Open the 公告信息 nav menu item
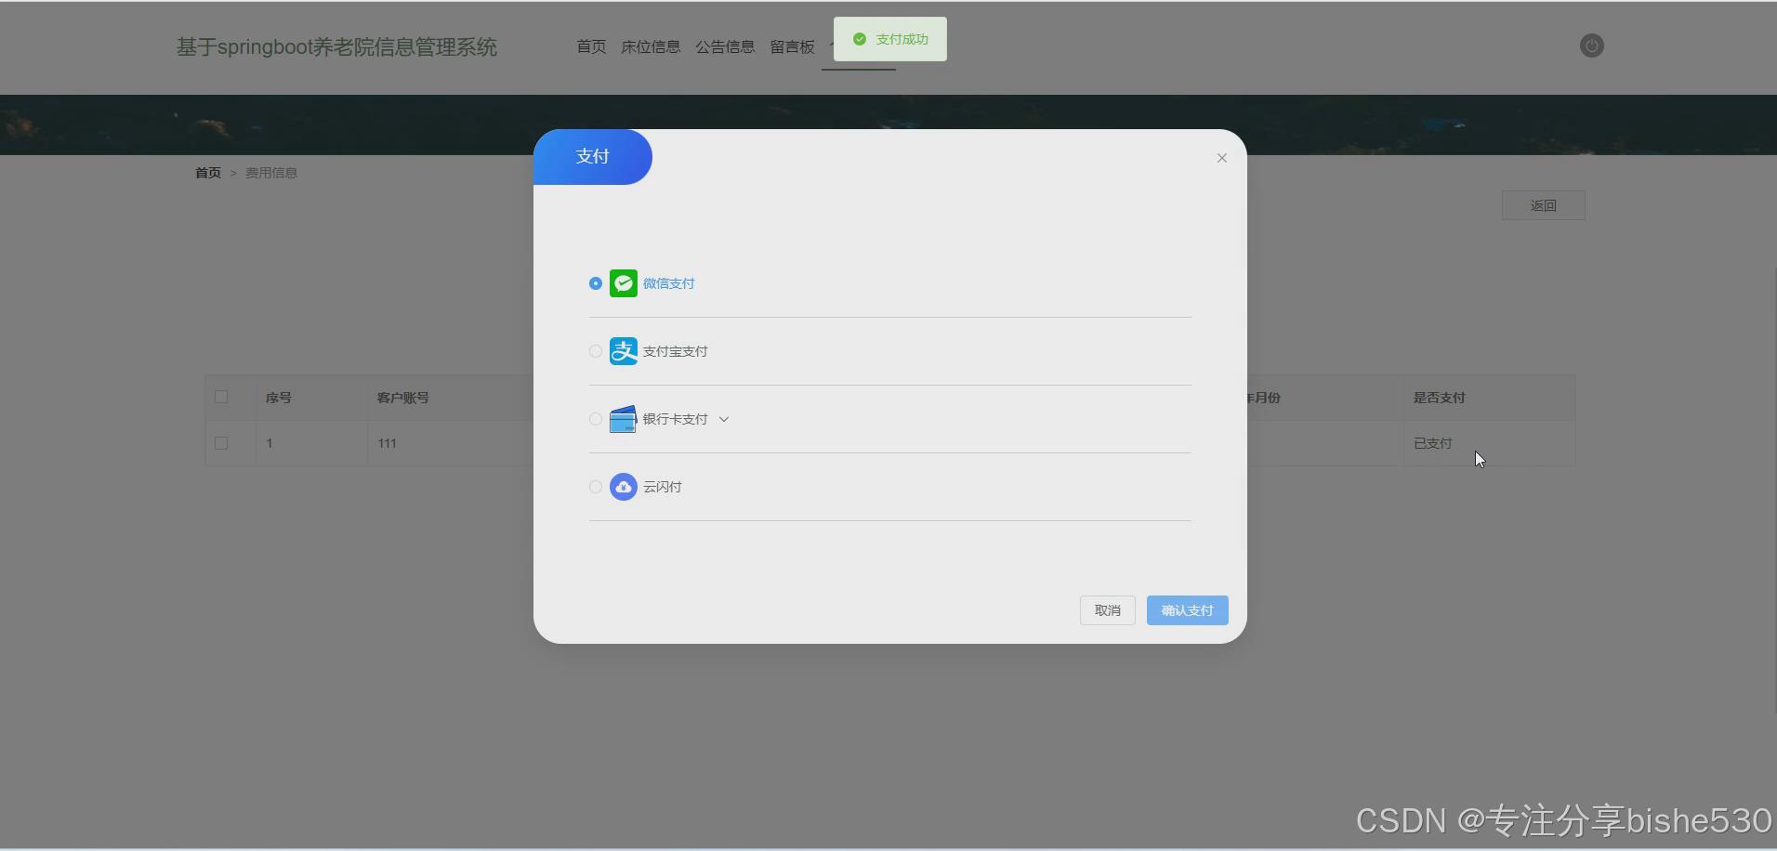 coord(725,46)
